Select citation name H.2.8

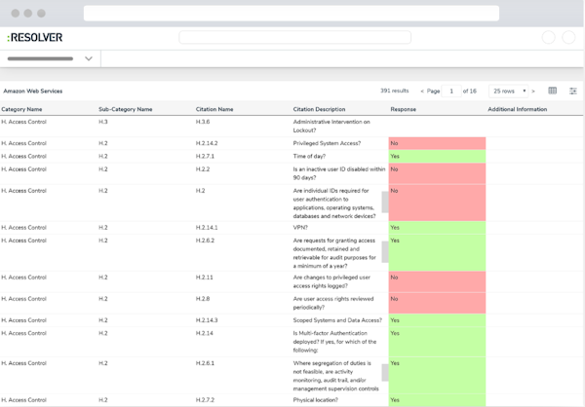click(203, 299)
